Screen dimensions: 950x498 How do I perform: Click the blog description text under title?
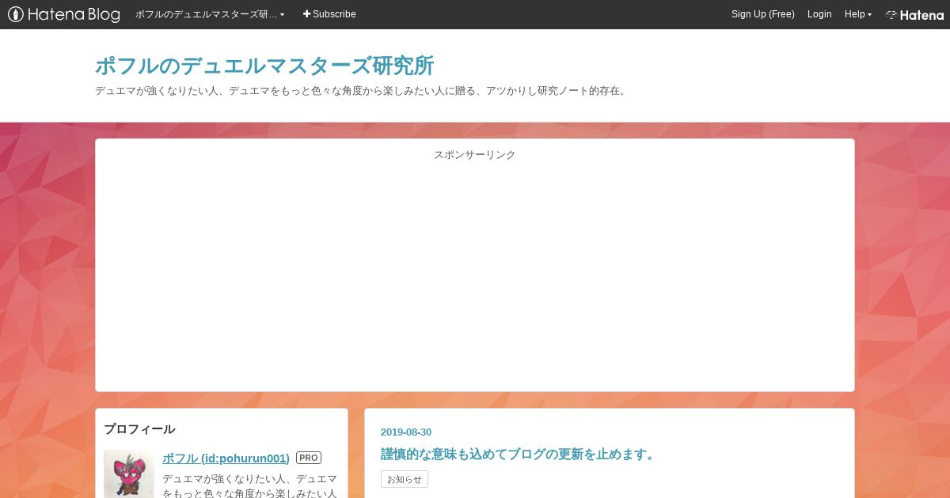tap(362, 91)
